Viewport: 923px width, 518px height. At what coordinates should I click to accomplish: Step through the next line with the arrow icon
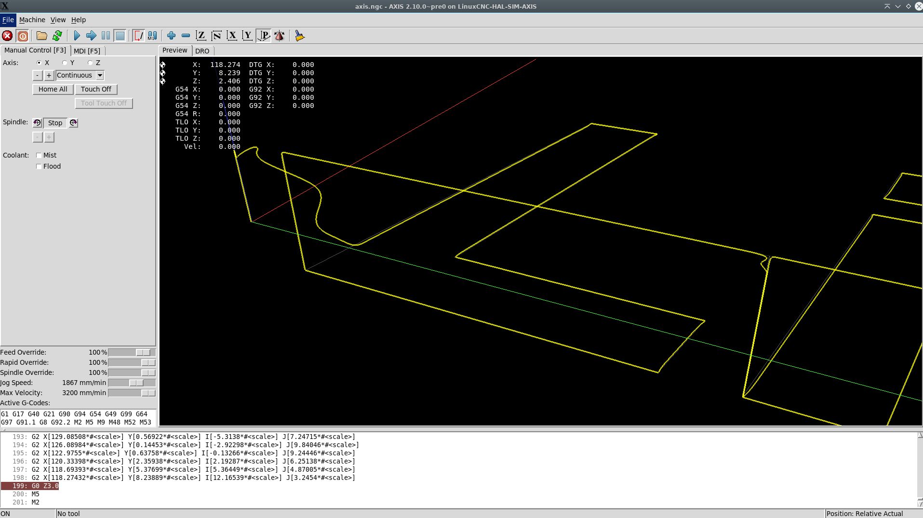point(91,36)
